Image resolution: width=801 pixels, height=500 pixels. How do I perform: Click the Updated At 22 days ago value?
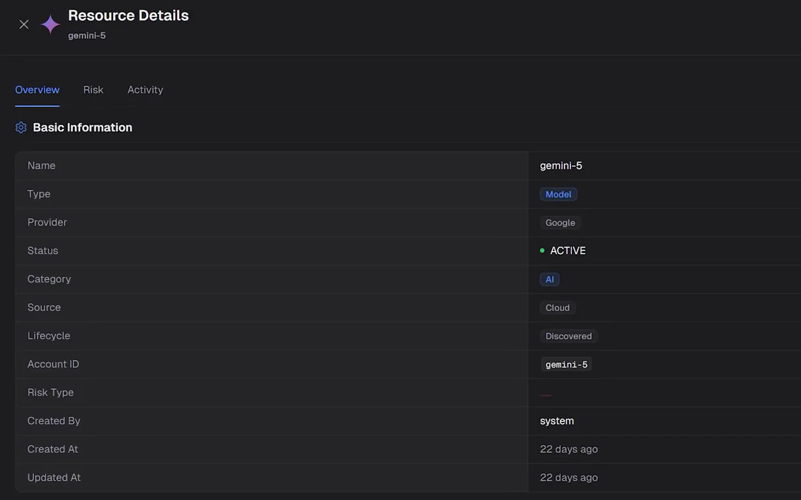point(568,478)
